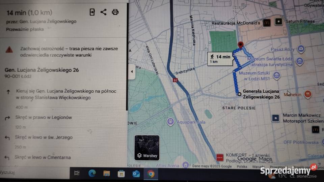The width and height of the screenshot is (324, 182).
Task: Click the red warning triangle icon
Action: (x=9, y=50)
